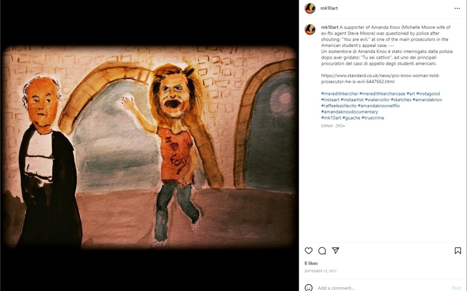Save the post with the bookmark icon
Viewport: 467px width, 291px height.
point(457,251)
